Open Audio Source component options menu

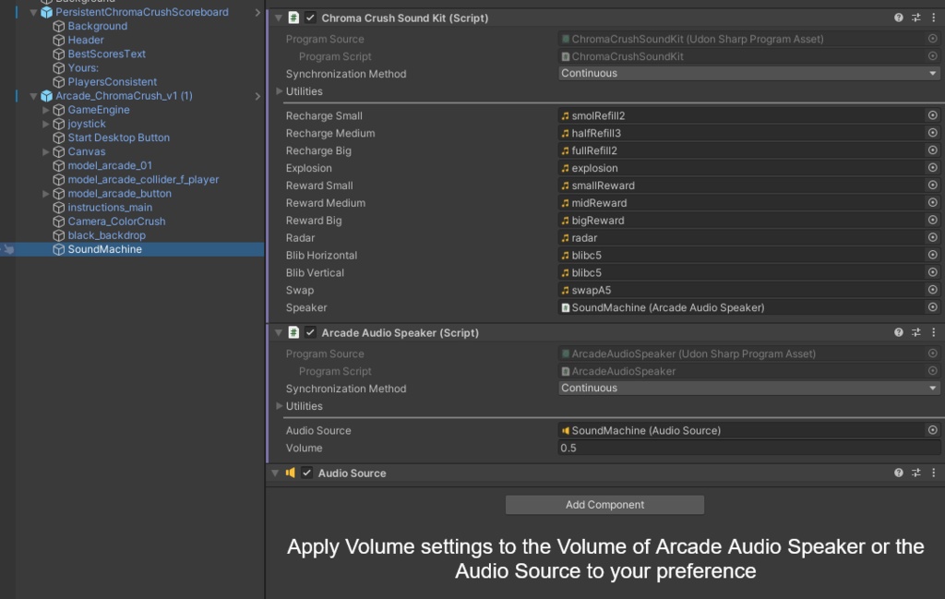(x=934, y=473)
